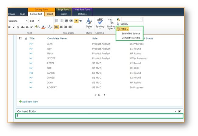
Task: Increase paragraph indent
Action: coord(71,21)
